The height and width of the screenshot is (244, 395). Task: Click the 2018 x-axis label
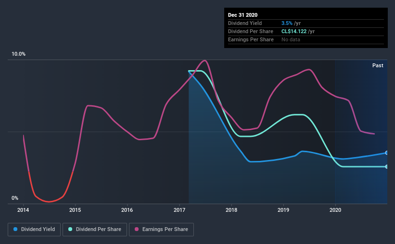pos(231,210)
